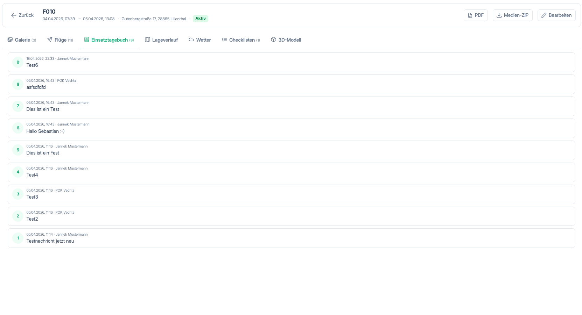Switch to the Flüge tab label
This screenshot has width=582, height=315.
[61, 40]
